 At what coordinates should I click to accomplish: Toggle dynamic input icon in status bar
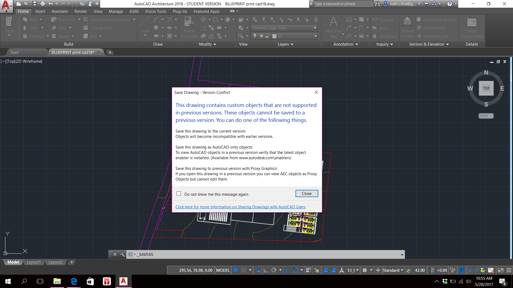258,270
